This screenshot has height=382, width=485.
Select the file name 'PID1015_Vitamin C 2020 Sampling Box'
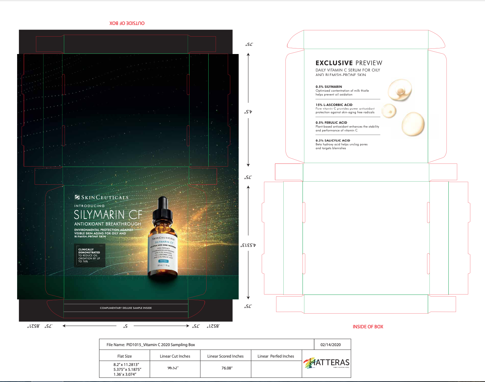[x=161, y=345]
